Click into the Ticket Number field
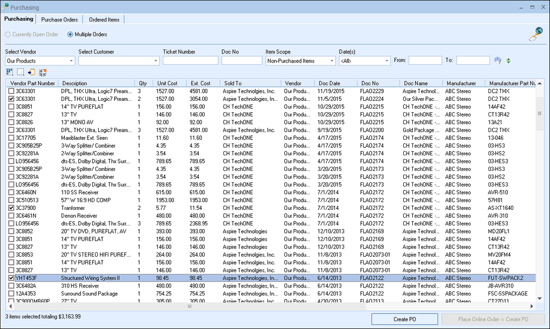Screen dimensions: 550x329 pyautogui.click(x=190, y=61)
